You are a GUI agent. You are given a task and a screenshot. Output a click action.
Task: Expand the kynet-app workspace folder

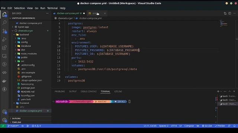(13, 27)
